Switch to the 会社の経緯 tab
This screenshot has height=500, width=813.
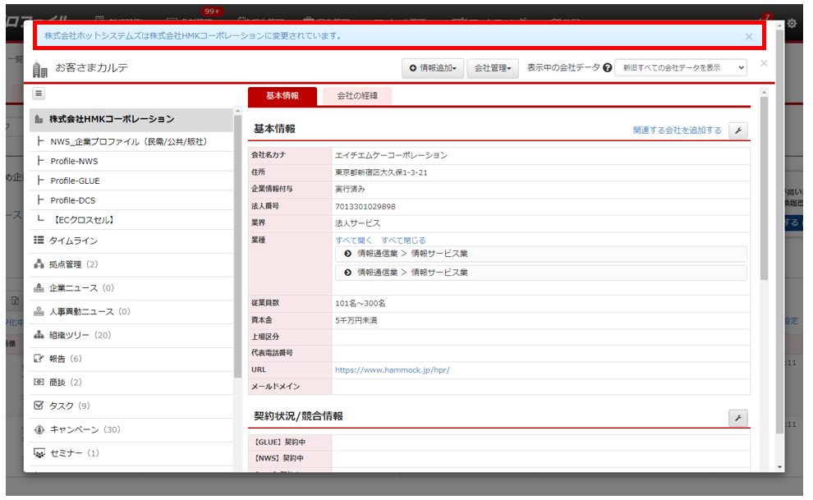pyautogui.click(x=357, y=96)
